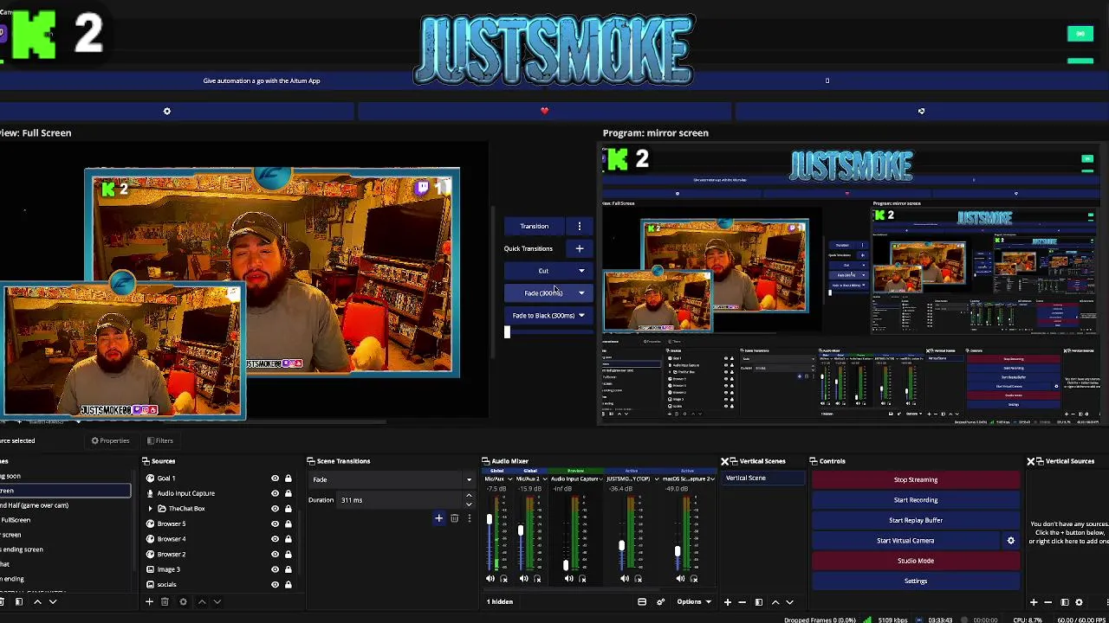Image resolution: width=1109 pixels, height=623 pixels.
Task: Add a vertical source with plus icon
Action: 1033,602
